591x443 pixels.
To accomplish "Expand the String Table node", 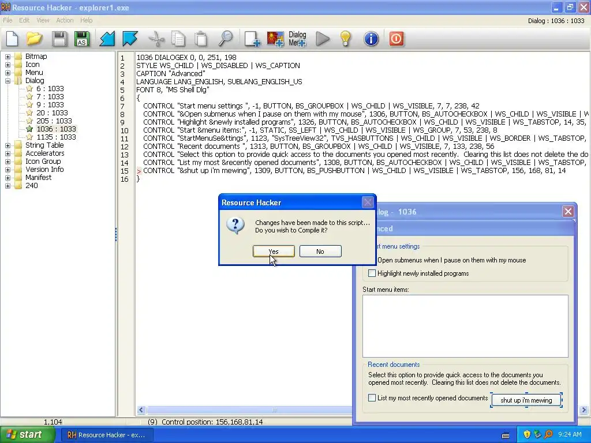I will [8, 145].
